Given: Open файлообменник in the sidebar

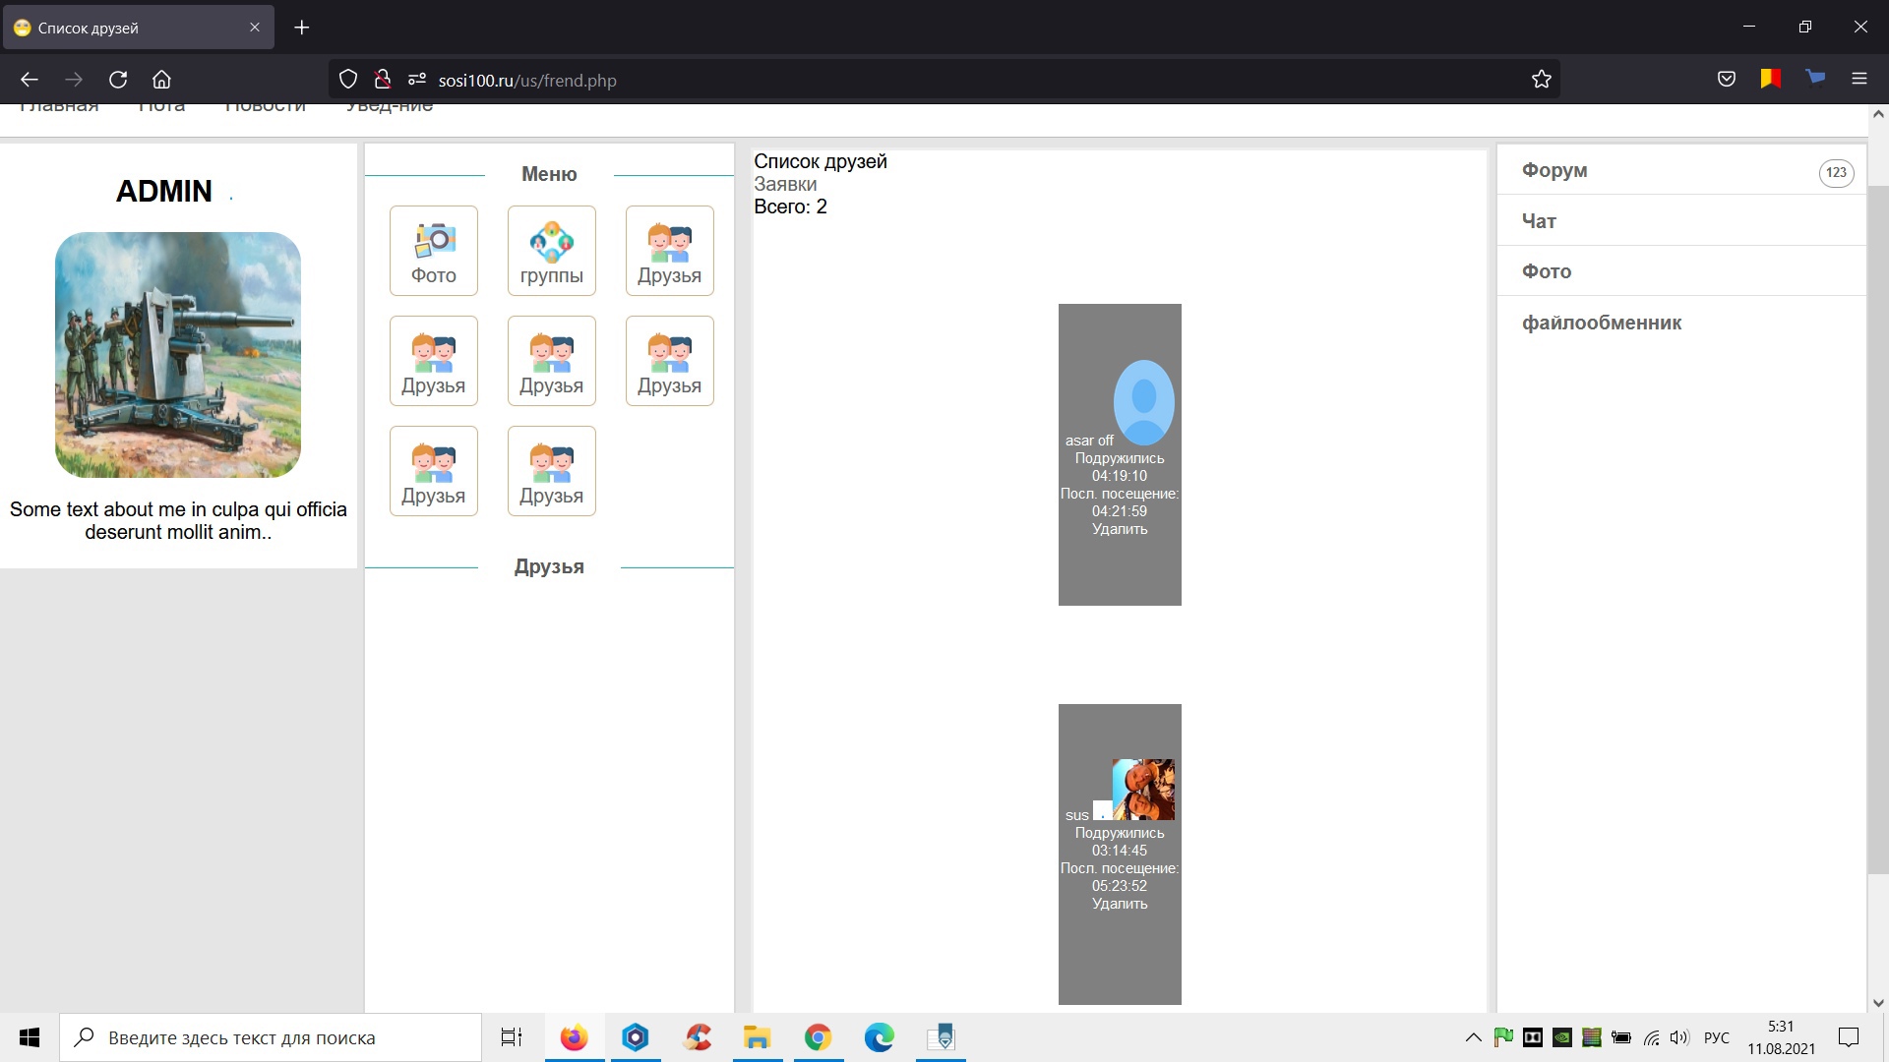Looking at the screenshot, I should 1601,323.
